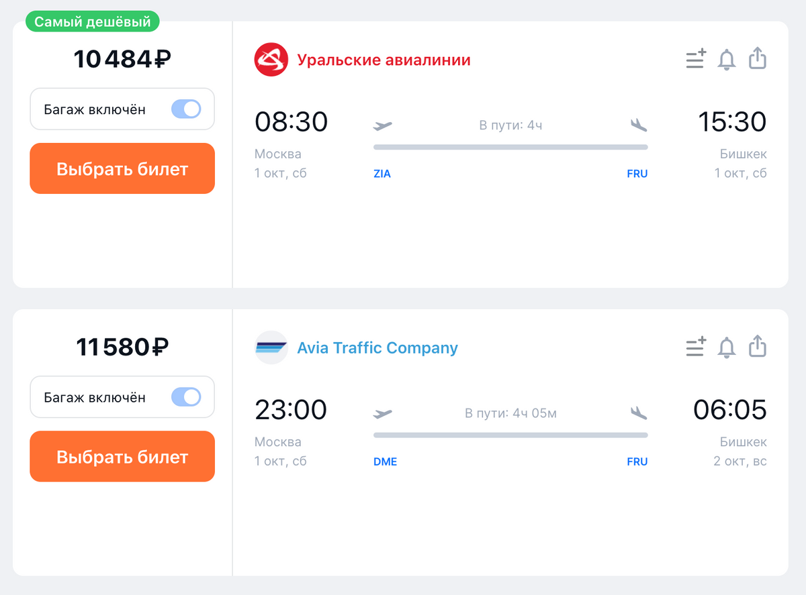Click the flight duration bar В пути: 4ч
The height and width of the screenshot is (595, 806).
point(510,146)
